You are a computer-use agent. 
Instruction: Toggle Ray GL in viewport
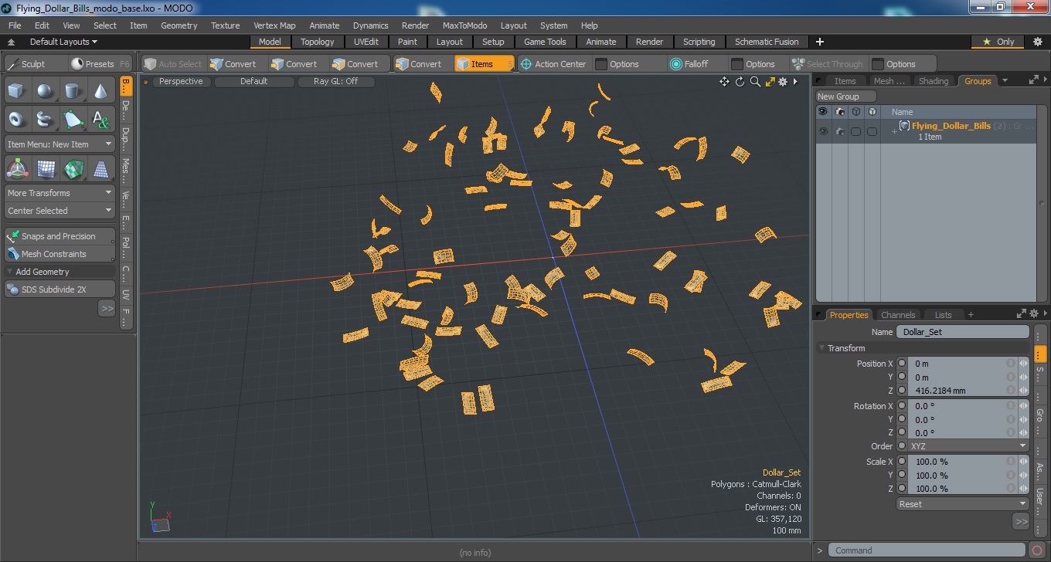tap(335, 81)
